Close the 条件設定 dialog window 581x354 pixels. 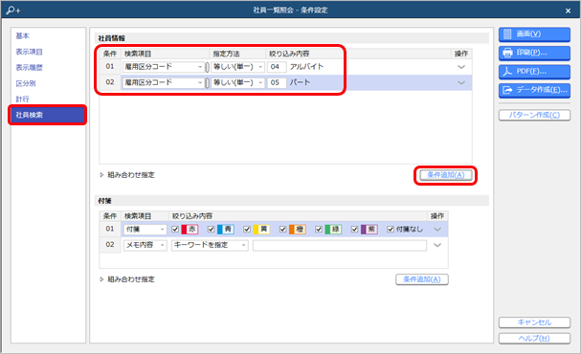pyautogui.click(x=568, y=11)
